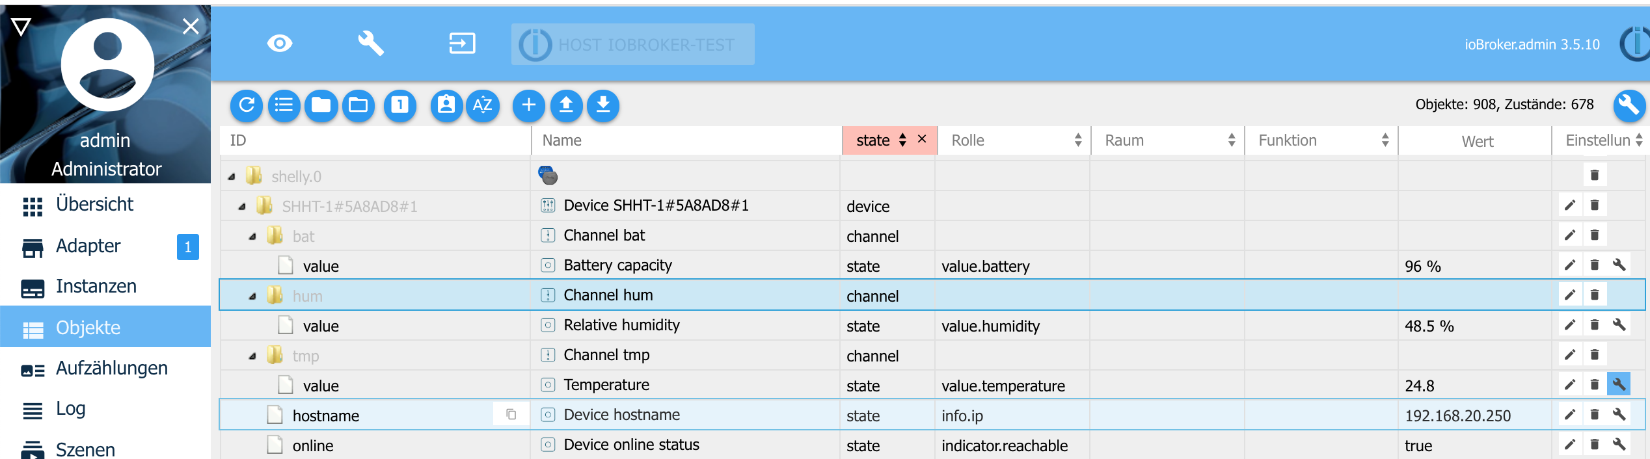
Task: Delete the shelly.0 object with trash icon
Action: (1595, 175)
